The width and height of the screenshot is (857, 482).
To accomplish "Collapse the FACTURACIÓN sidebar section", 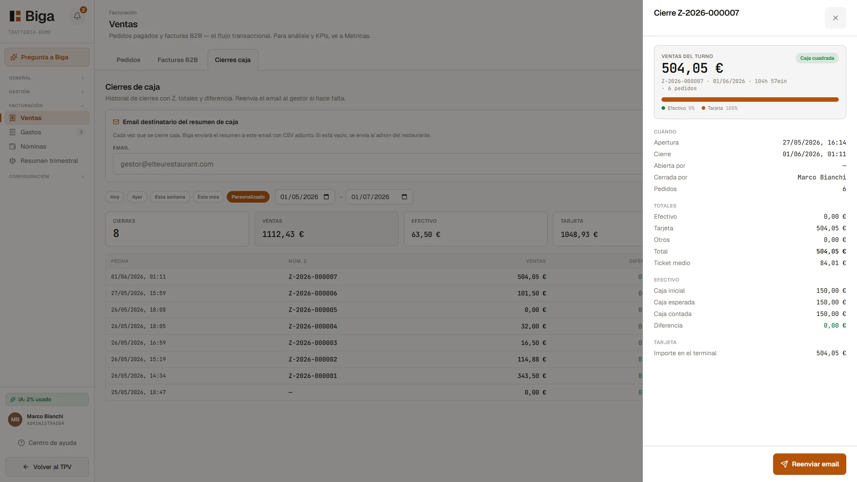I will click(x=47, y=106).
